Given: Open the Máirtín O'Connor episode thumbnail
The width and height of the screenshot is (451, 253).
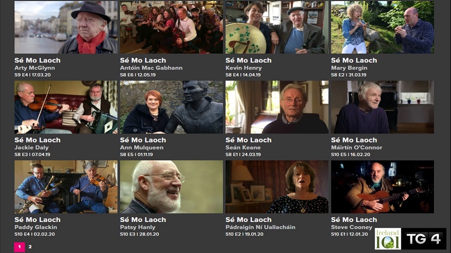Looking at the screenshot, I should tap(382, 107).
